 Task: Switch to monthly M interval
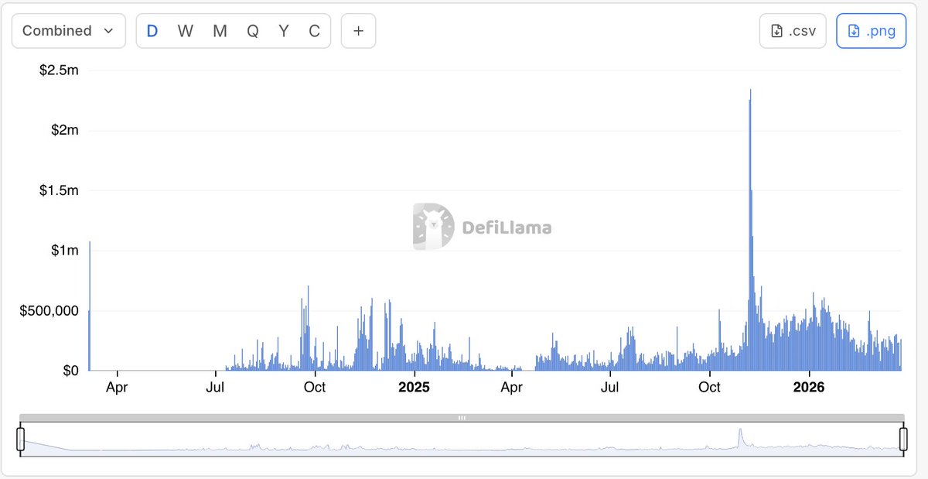click(x=220, y=31)
